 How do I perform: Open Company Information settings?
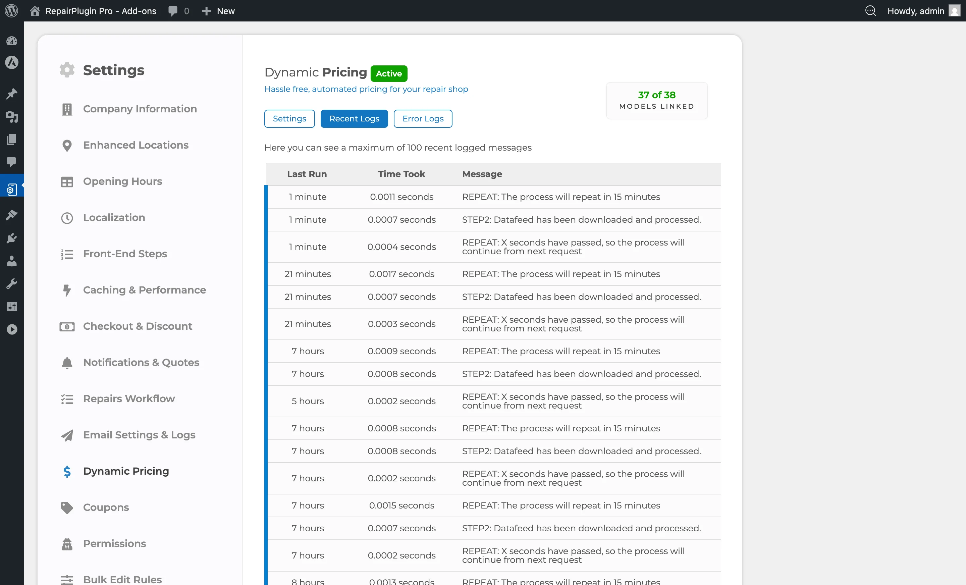(x=140, y=109)
